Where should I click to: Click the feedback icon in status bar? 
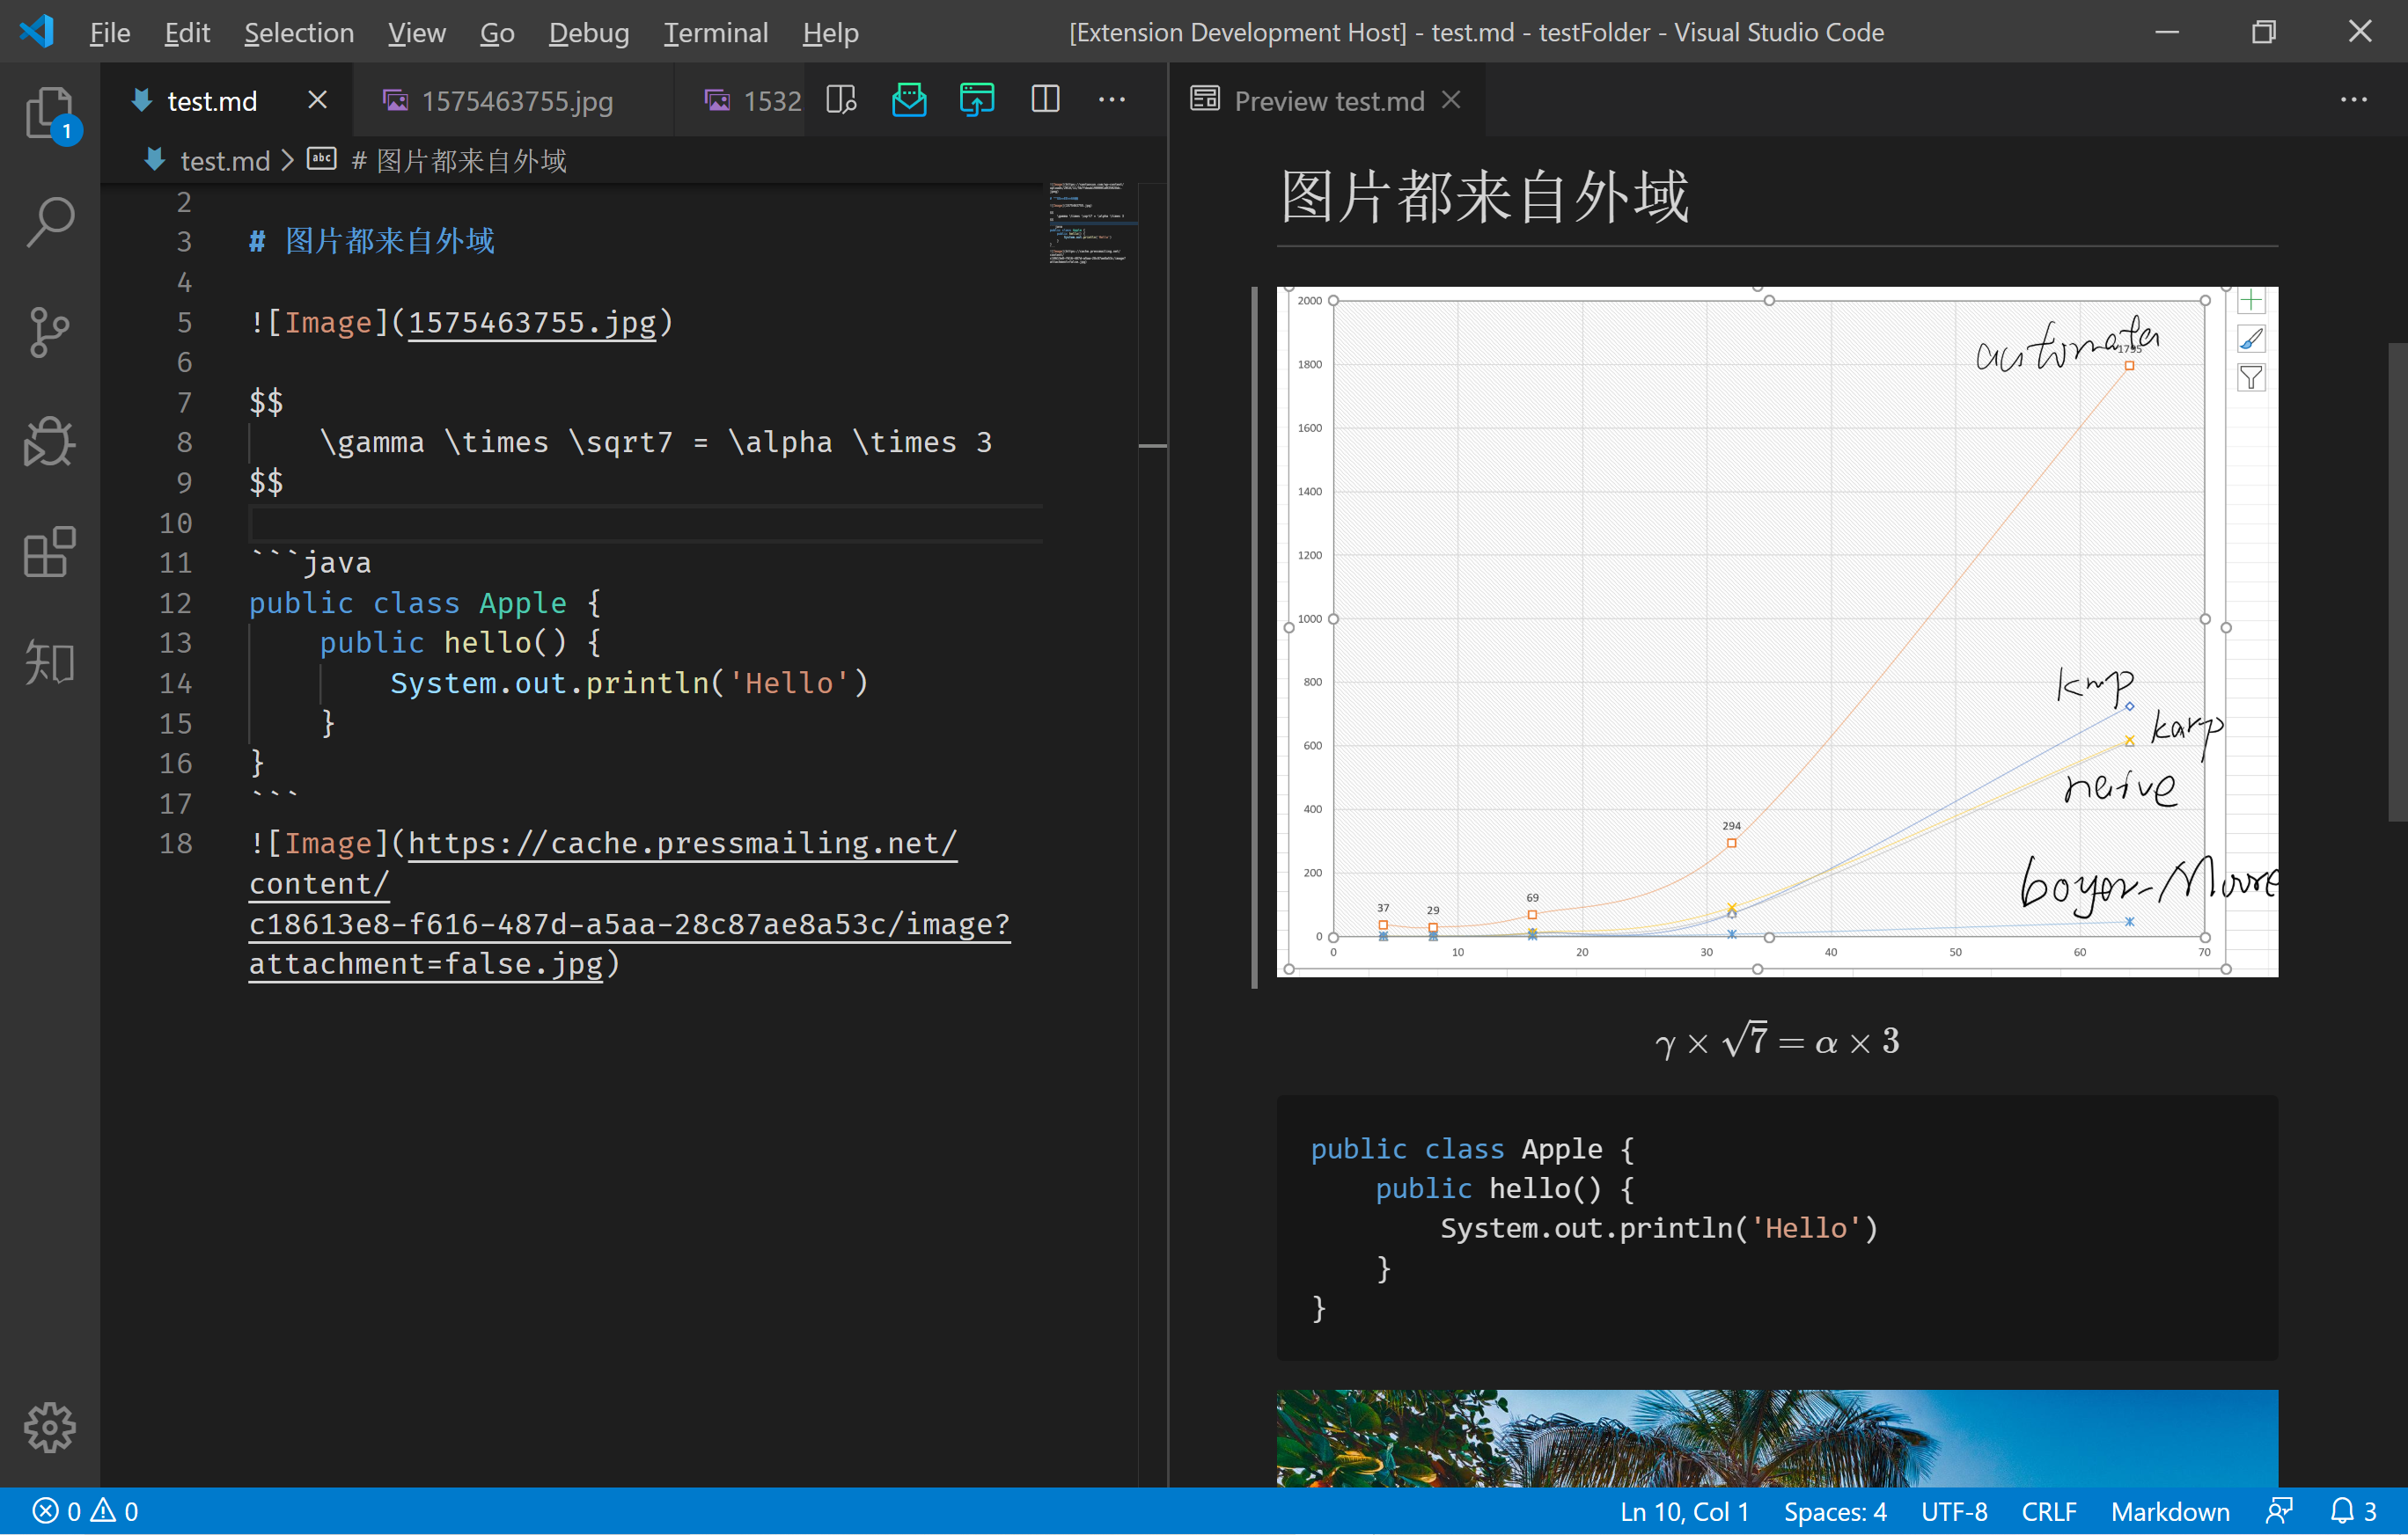[2280, 1511]
